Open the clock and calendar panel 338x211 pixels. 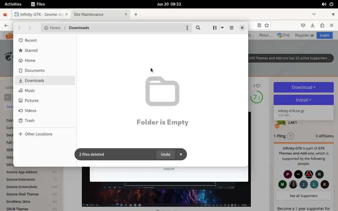coord(169,4)
